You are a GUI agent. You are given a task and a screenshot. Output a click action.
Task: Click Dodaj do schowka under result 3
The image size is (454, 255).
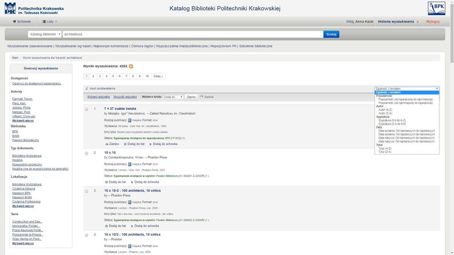[x=145, y=226]
